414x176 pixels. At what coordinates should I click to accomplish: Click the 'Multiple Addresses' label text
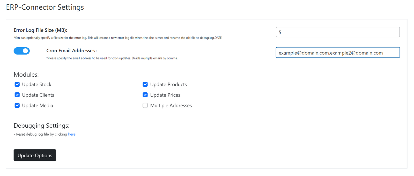point(171,106)
